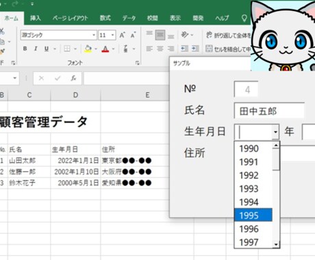
Task: Click formula bar confirm checkmark icon
Action: tap(58, 79)
